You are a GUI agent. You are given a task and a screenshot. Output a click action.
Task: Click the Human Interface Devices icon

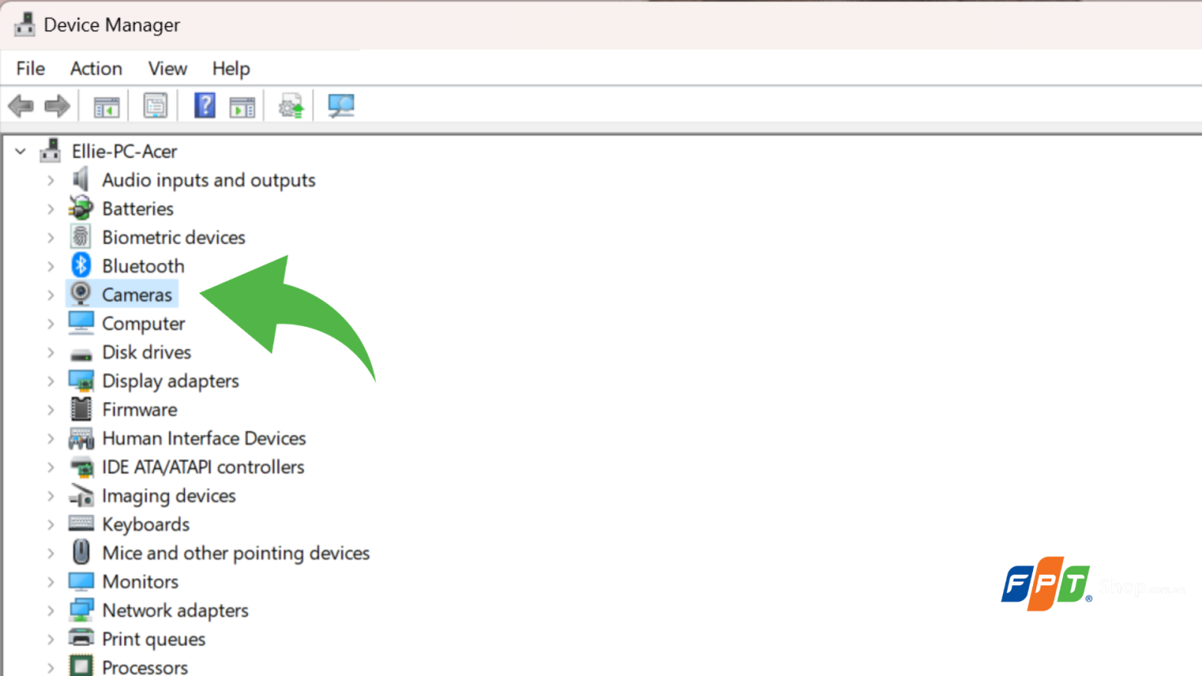click(80, 438)
